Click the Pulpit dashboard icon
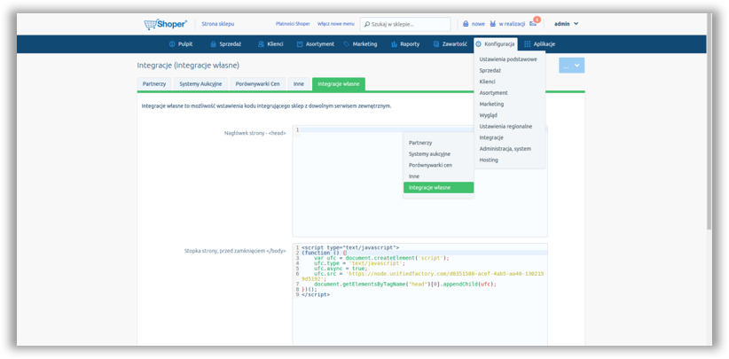The width and height of the screenshot is (729, 359). [172, 44]
